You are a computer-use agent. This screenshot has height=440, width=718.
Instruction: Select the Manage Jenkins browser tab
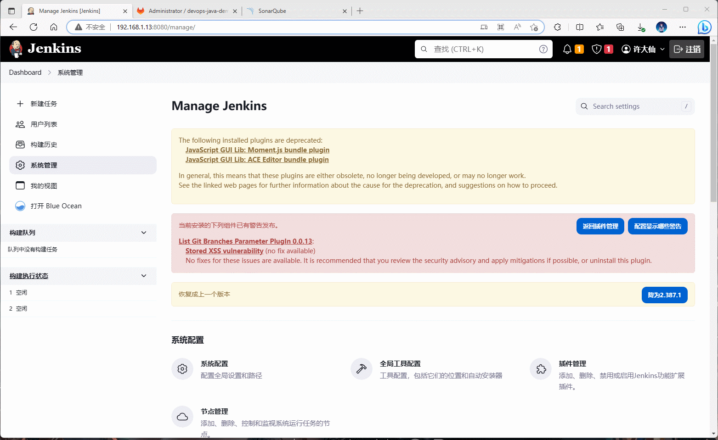click(77, 11)
